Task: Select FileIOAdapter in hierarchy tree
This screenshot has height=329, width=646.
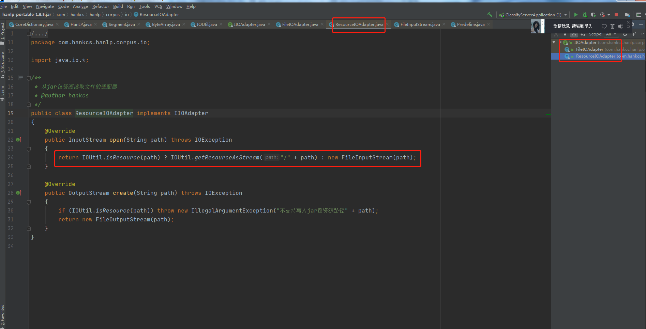Action: click(589, 49)
